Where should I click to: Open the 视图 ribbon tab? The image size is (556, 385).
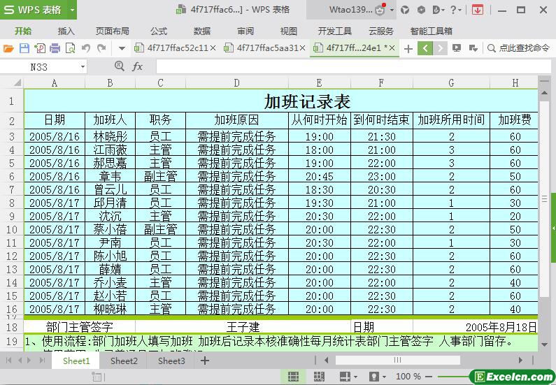pos(289,31)
